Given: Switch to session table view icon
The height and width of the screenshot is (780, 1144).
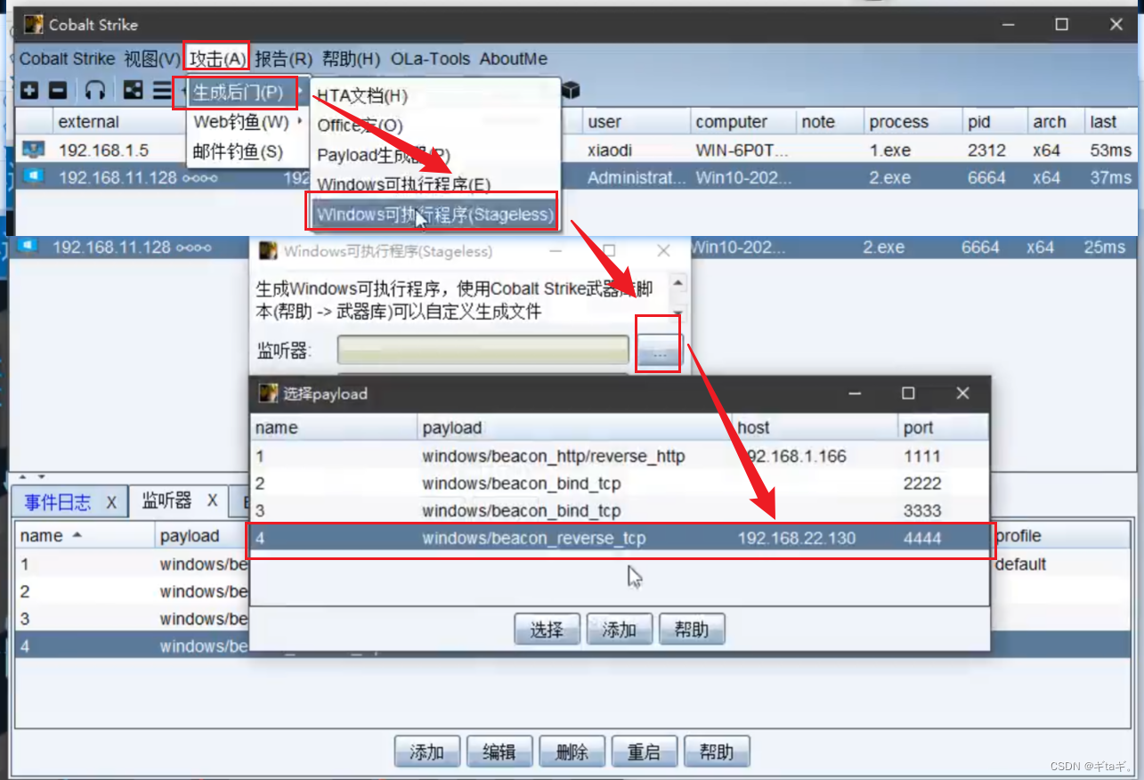Looking at the screenshot, I should click(162, 91).
